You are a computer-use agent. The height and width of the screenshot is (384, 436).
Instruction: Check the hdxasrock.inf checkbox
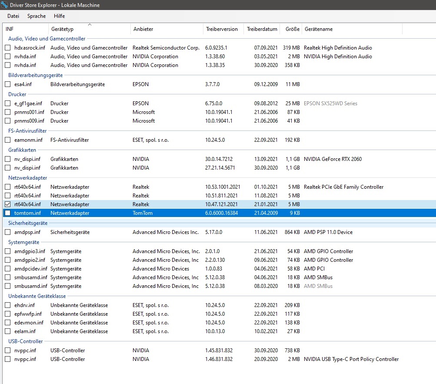tap(8, 48)
